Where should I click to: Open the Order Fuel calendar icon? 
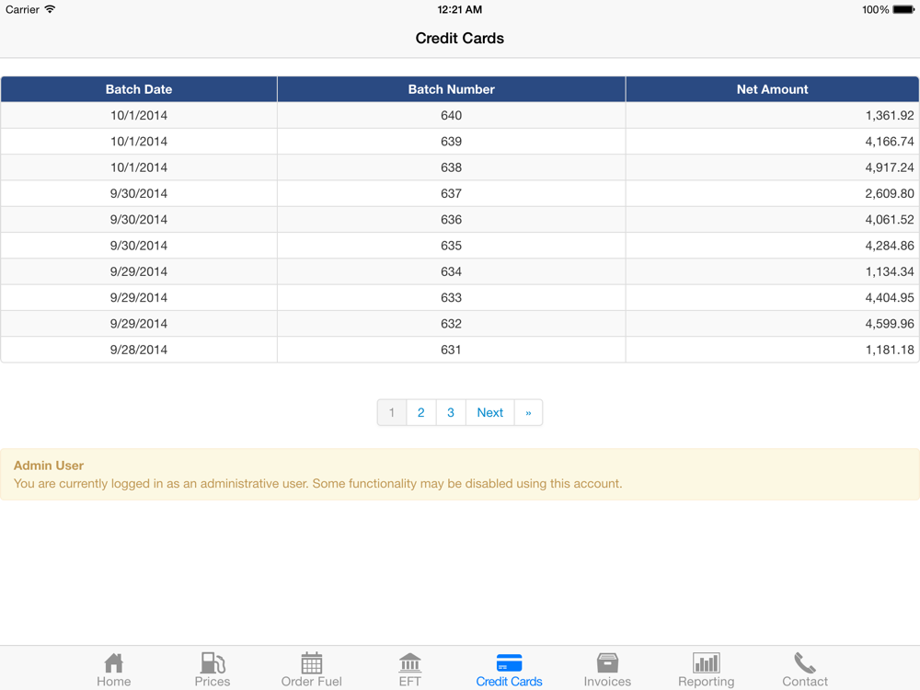[312, 663]
